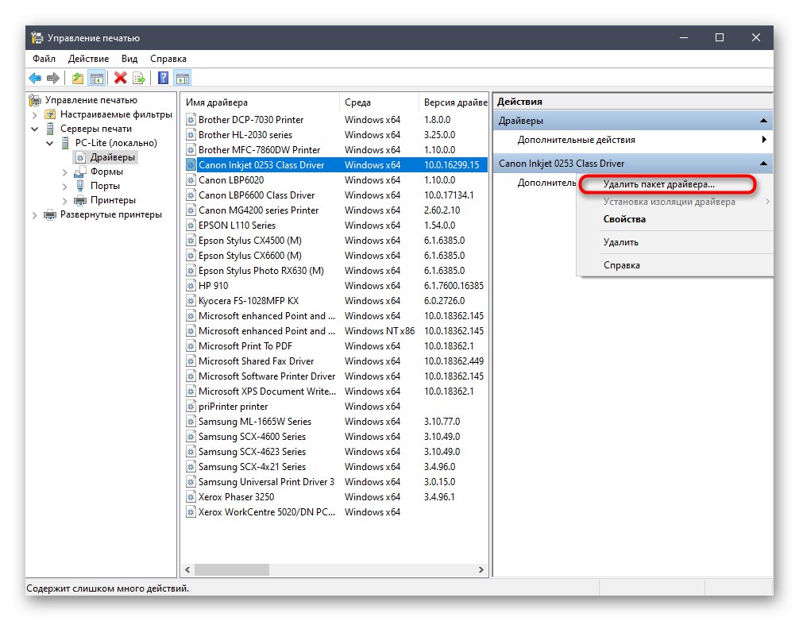
Task: Expand the Формы tree node
Action: 64,172
